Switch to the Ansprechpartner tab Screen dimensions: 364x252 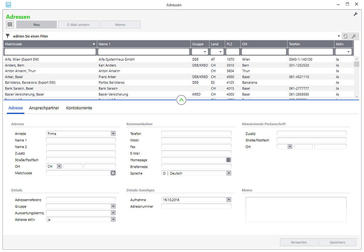(44, 108)
